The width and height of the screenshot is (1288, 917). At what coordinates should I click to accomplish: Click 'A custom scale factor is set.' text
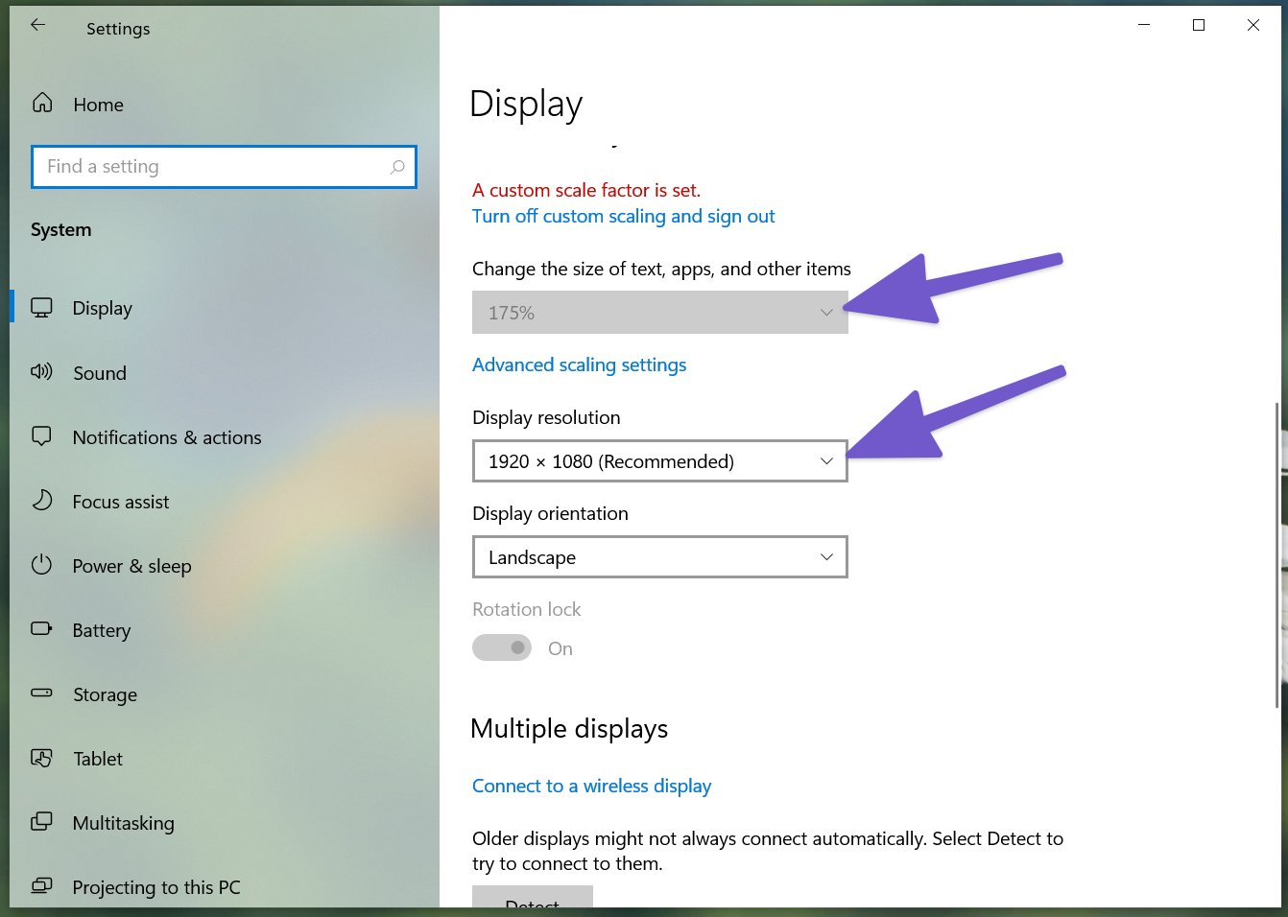pos(586,190)
